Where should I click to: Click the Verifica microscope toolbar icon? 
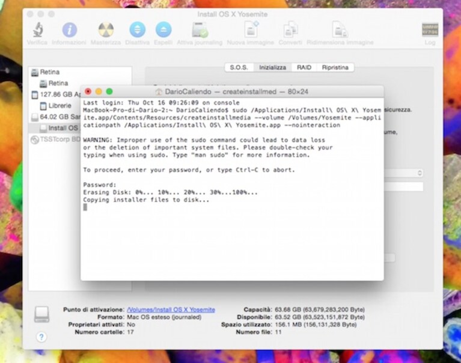click(38, 29)
